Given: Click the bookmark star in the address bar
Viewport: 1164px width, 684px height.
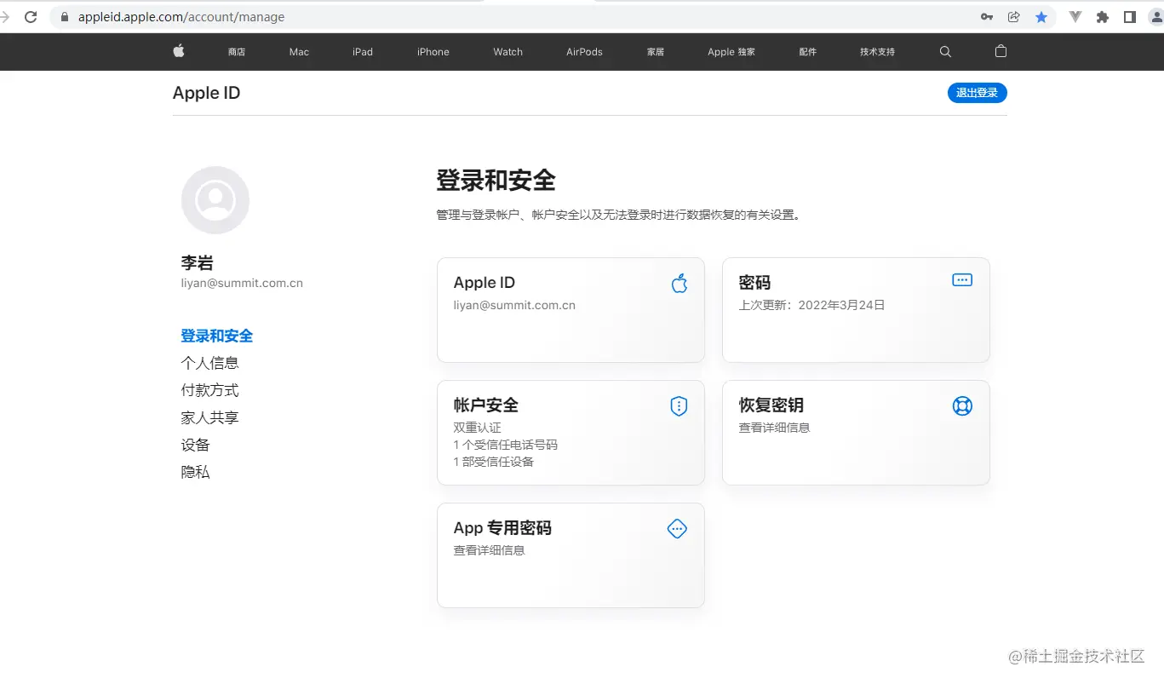Looking at the screenshot, I should click(1041, 16).
